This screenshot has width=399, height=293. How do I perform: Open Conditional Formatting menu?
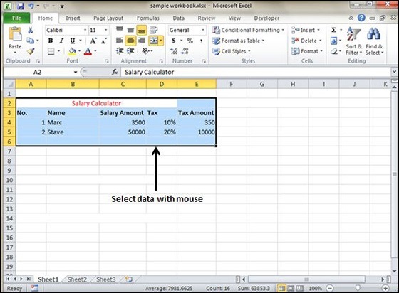248,30
